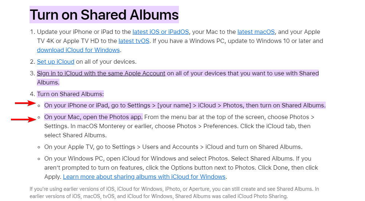365x201 pixels.
Task: Click the gray footnote about earlier iOS versions
Action: [174, 192]
